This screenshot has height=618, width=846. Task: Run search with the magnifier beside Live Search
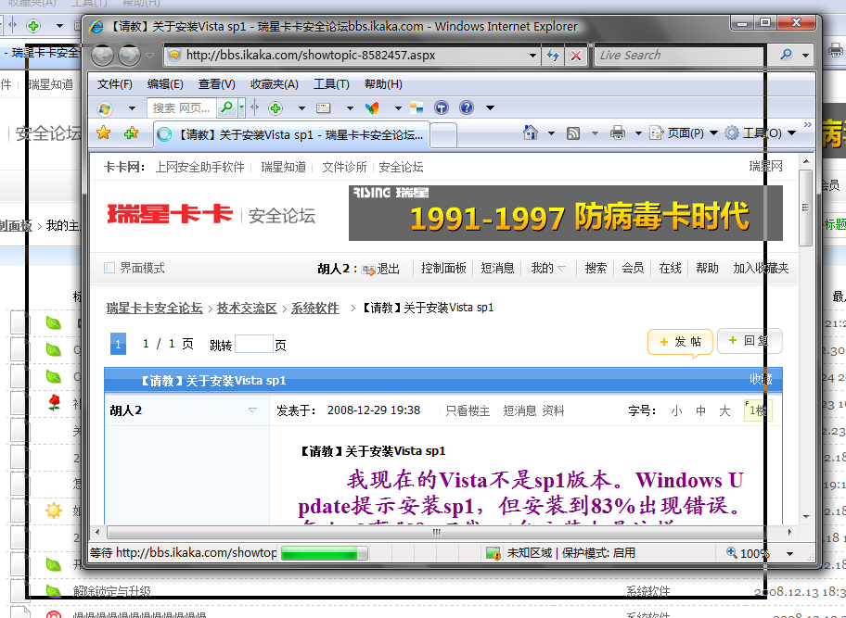click(x=786, y=55)
